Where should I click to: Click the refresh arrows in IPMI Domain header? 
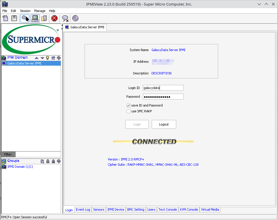click(x=59, y=58)
